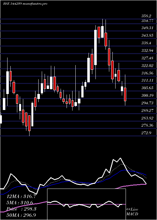Click the 305.65 price axis label

147,88
